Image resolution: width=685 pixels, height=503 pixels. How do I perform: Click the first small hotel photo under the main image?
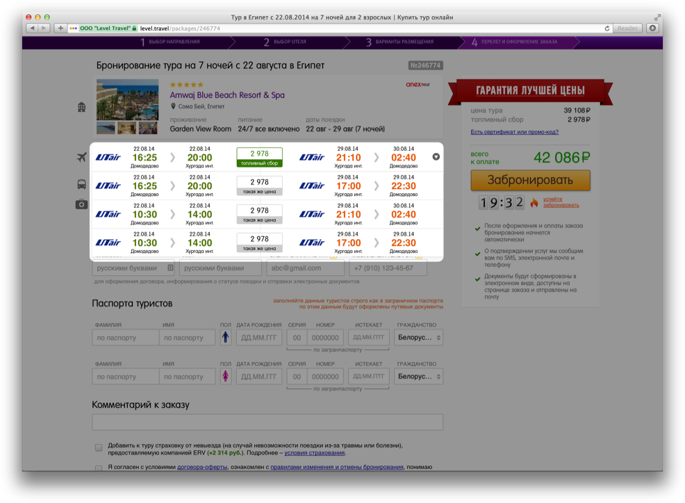[x=106, y=128]
